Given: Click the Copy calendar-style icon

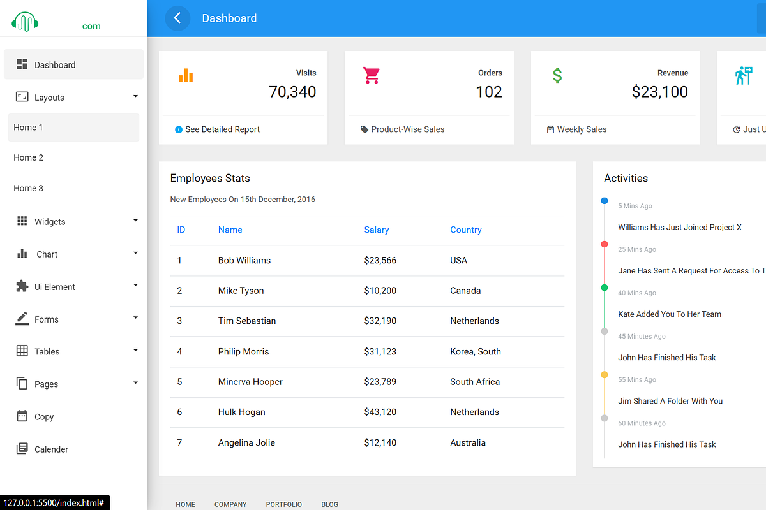Looking at the screenshot, I should 22,416.
